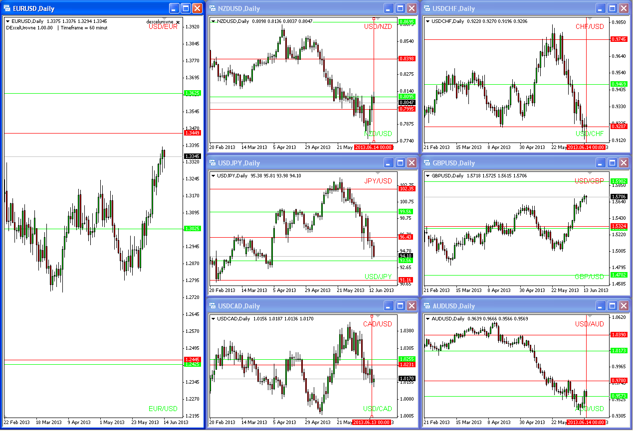
Task: Click the red 1.5324 tag in GBPUSD chart
Action: click(x=619, y=226)
